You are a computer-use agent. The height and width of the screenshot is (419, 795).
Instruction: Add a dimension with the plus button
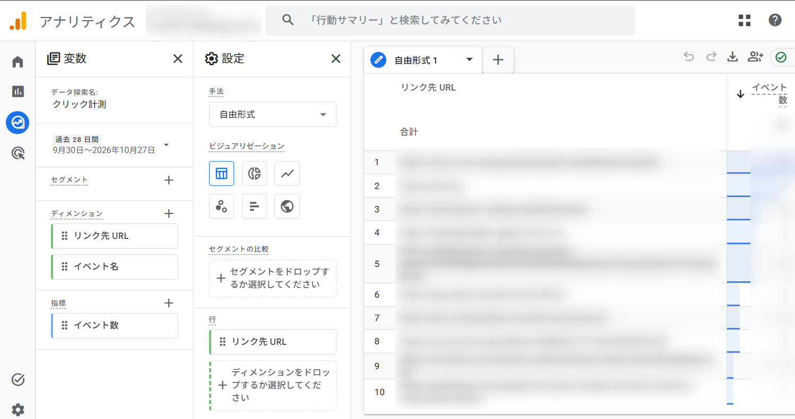(169, 213)
